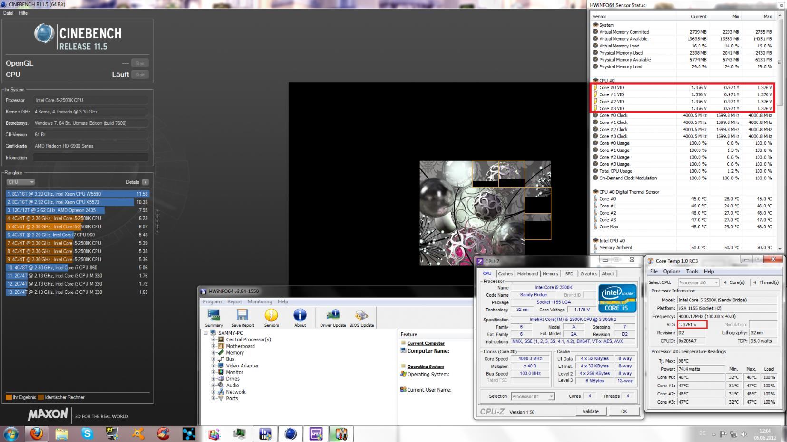Open Cinebench Datei menu
The width and height of the screenshot is (787, 442).
8,13
